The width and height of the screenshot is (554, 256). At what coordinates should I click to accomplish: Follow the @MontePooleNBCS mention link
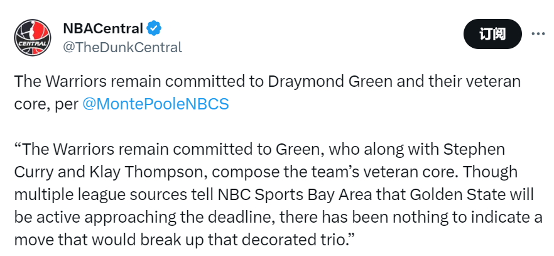[156, 104]
